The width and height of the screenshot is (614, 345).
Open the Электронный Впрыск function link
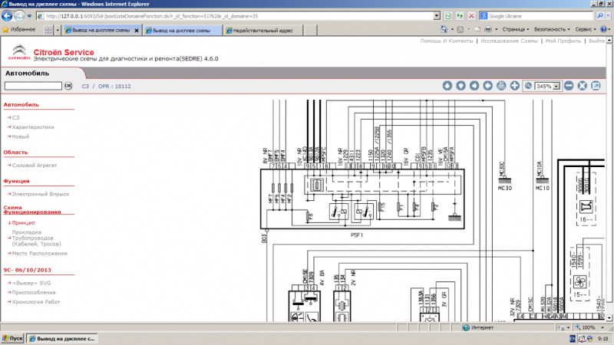(x=41, y=194)
